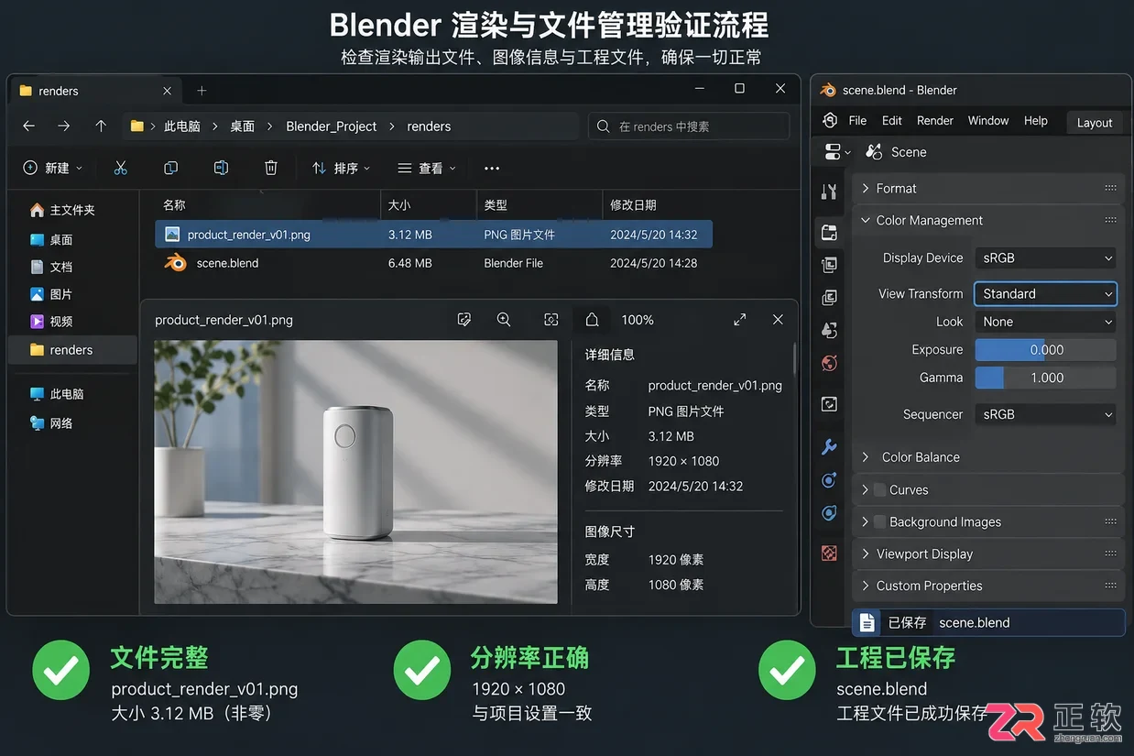Open the 新建 new item dropdown

pyautogui.click(x=52, y=169)
